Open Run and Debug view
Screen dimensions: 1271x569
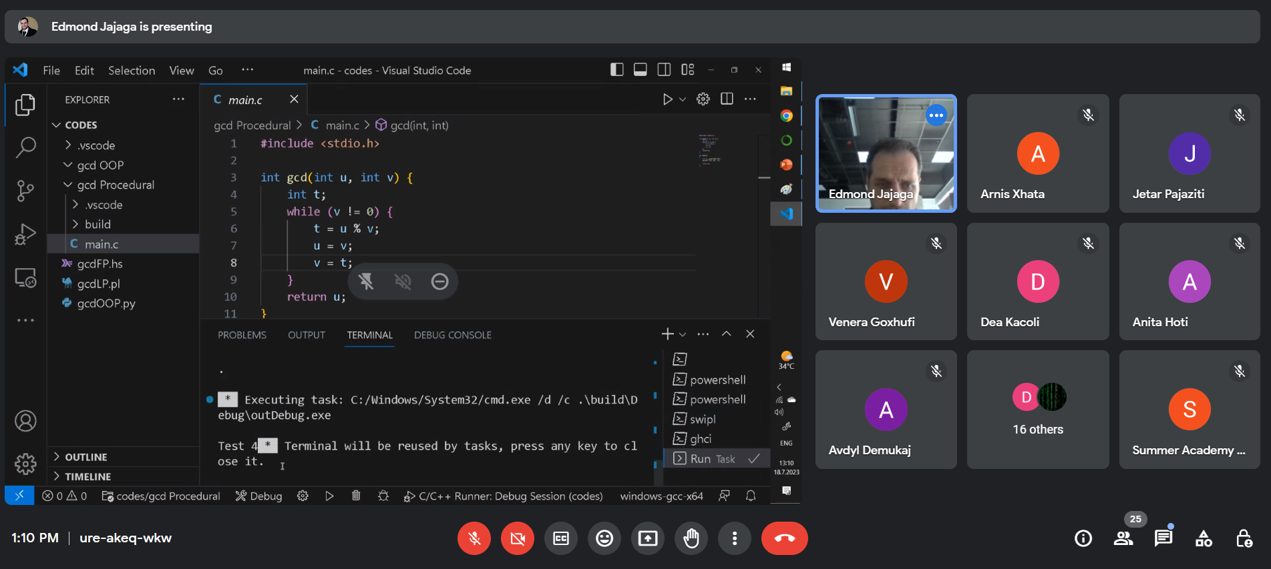25,234
